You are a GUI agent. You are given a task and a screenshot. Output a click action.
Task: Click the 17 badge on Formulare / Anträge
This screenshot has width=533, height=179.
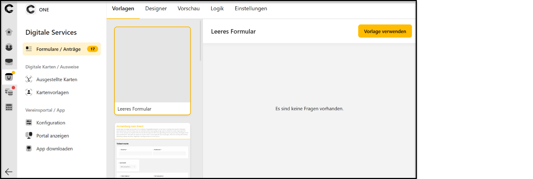(x=92, y=49)
